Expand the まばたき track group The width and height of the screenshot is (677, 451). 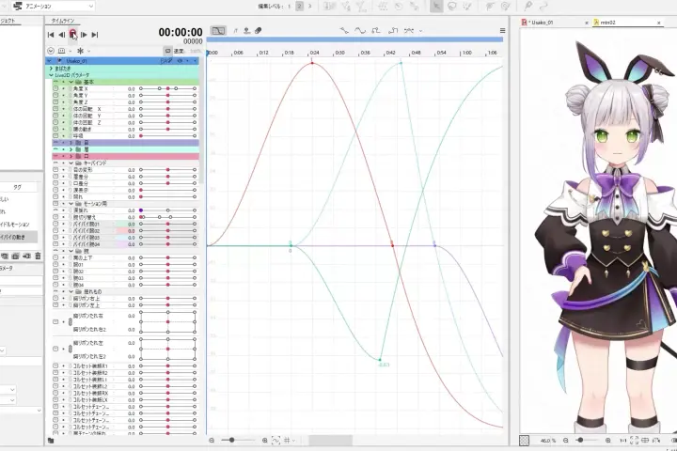tap(51, 69)
